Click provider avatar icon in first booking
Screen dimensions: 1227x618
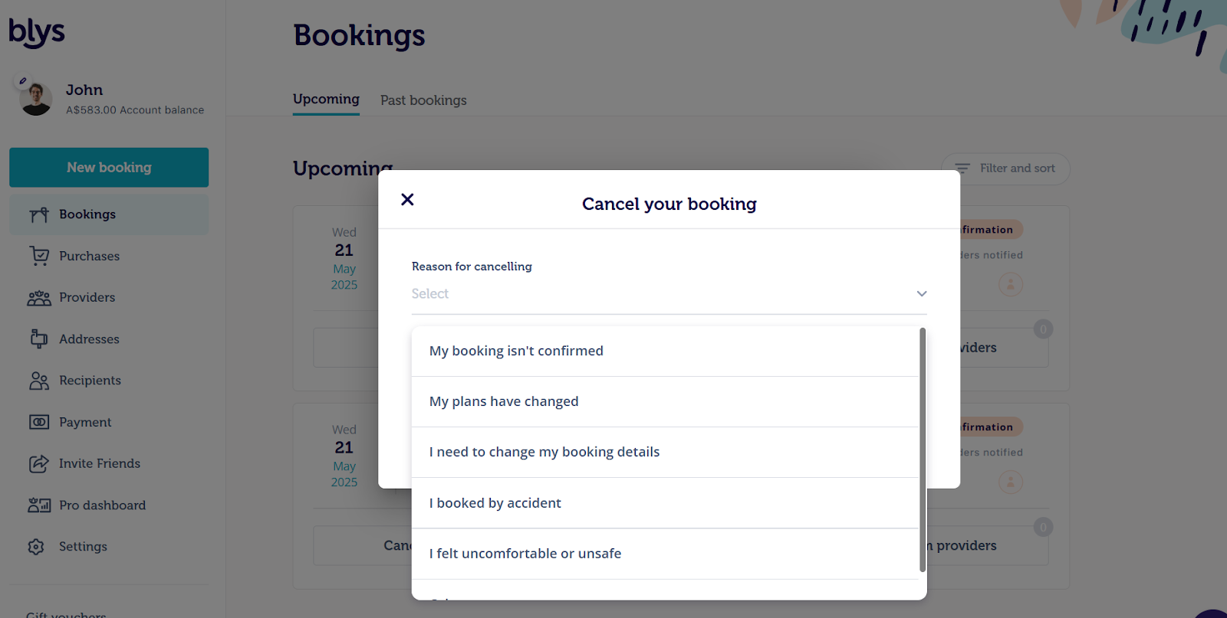[x=1011, y=285]
